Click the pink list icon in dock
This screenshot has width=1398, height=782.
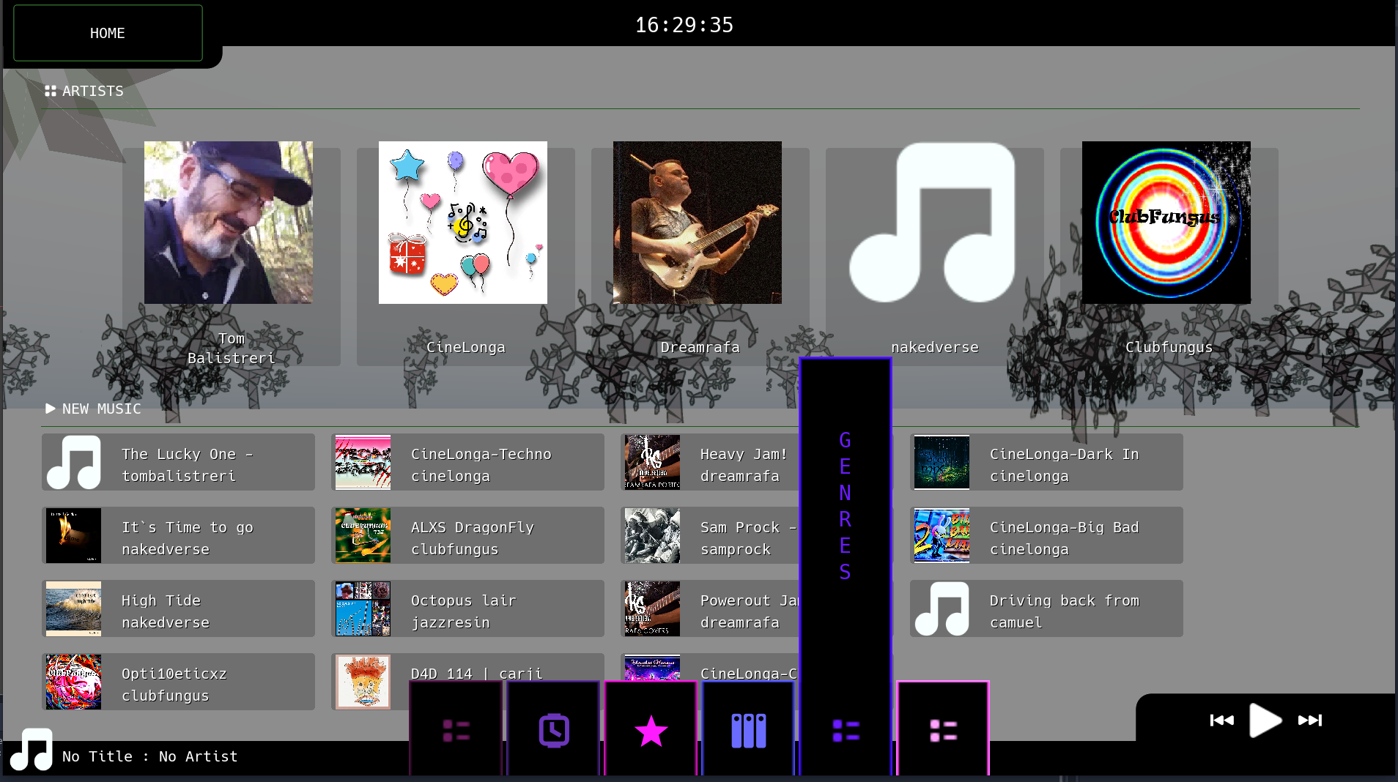tap(943, 730)
